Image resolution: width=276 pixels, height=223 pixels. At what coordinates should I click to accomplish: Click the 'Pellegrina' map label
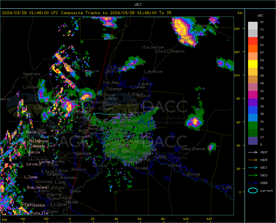click(38, 141)
